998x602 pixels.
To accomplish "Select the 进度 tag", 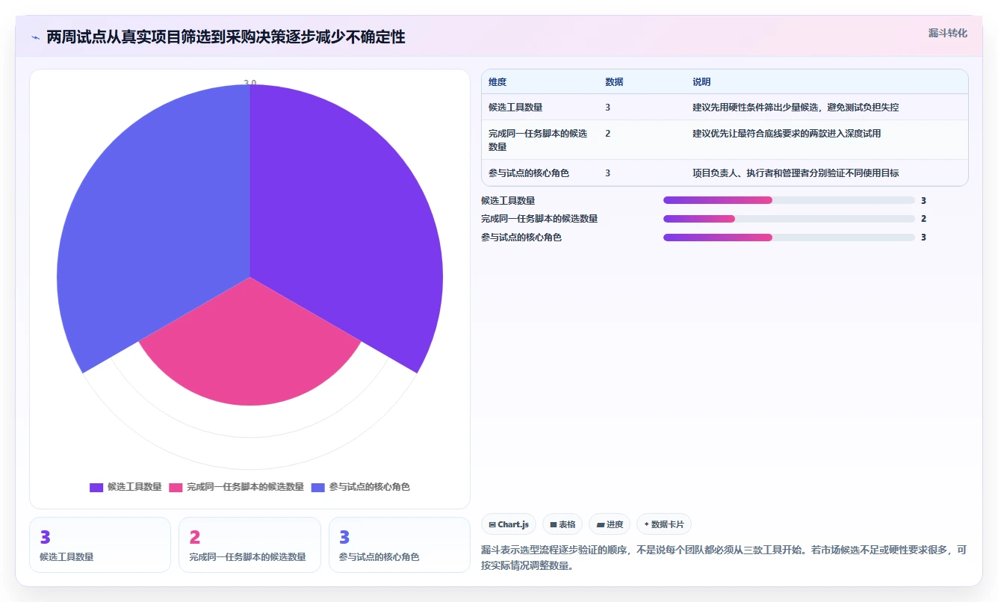I will 610,524.
